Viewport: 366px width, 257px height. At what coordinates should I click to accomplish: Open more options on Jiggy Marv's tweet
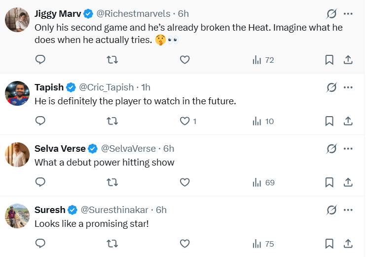tap(348, 14)
